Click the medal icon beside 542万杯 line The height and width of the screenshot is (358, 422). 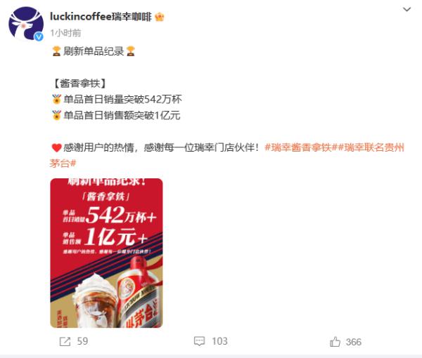56,100
